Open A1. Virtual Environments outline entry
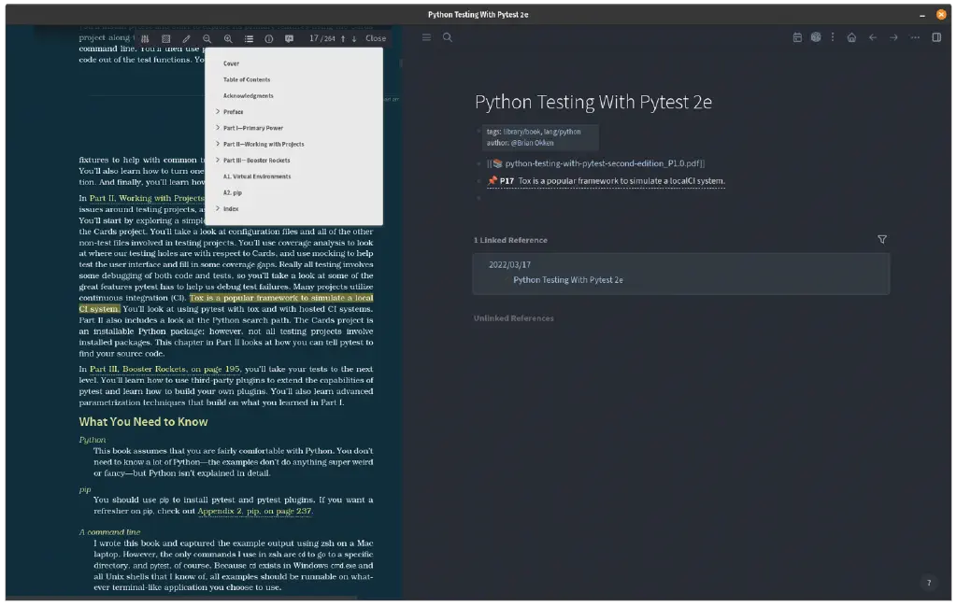The width and height of the screenshot is (957, 606). coord(257,176)
